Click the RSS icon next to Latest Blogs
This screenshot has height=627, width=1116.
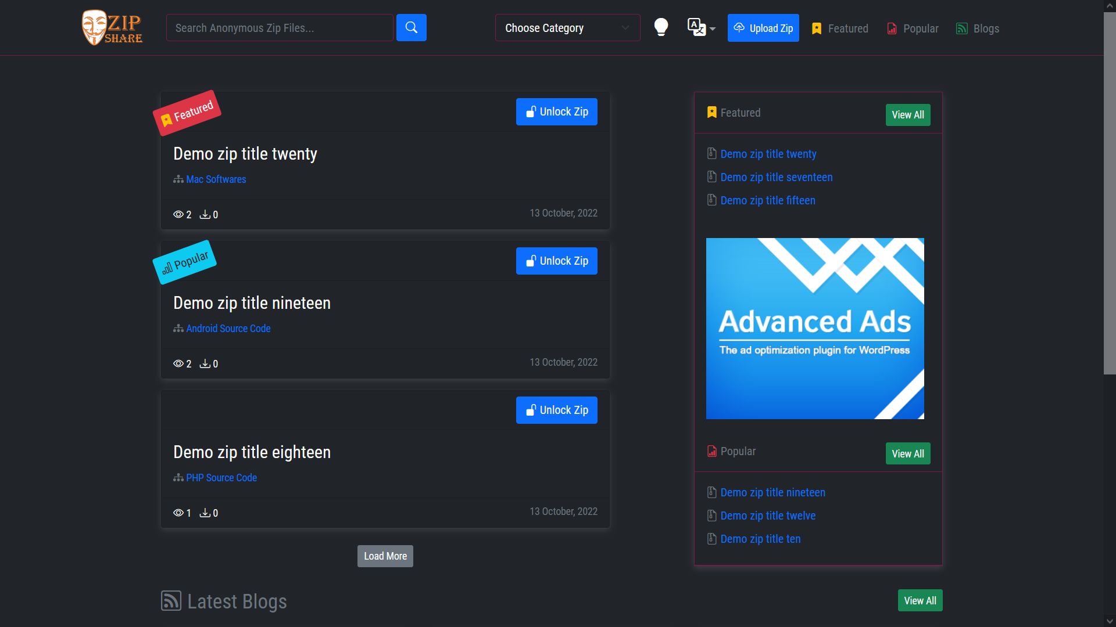pos(170,601)
